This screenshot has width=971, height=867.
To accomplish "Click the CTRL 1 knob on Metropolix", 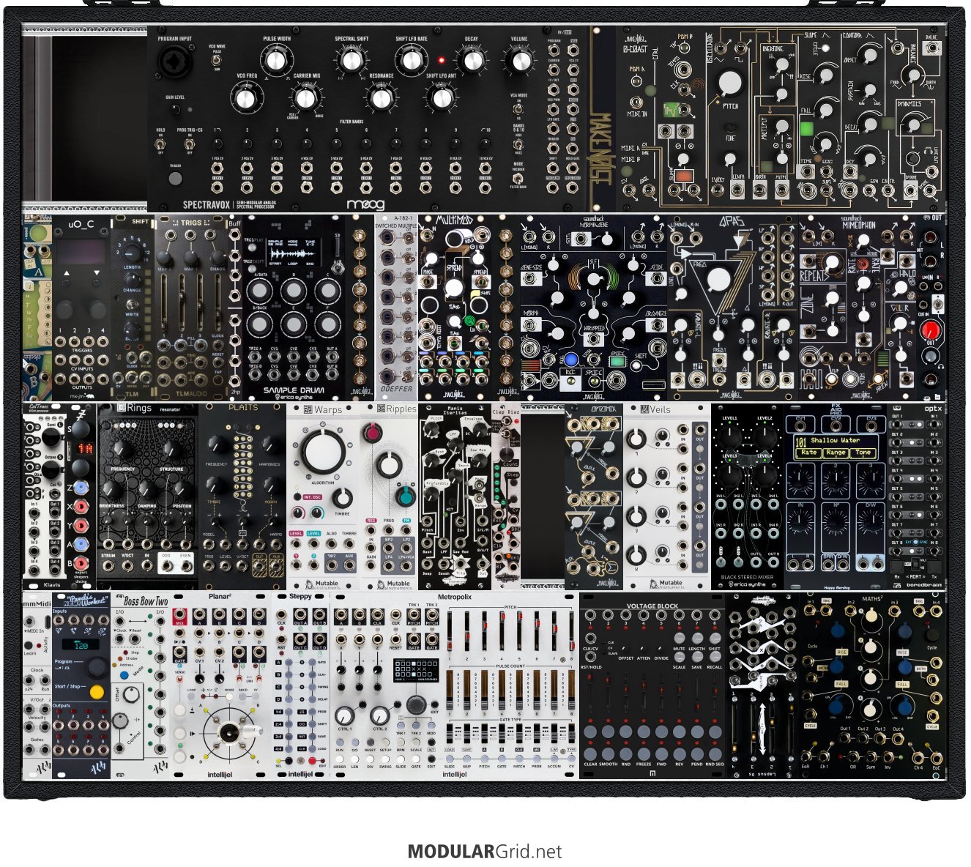I will 345,715.
